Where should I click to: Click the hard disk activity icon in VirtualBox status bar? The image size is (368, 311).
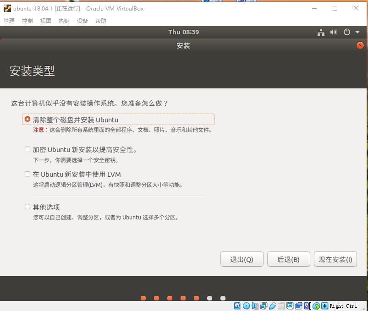237,306
